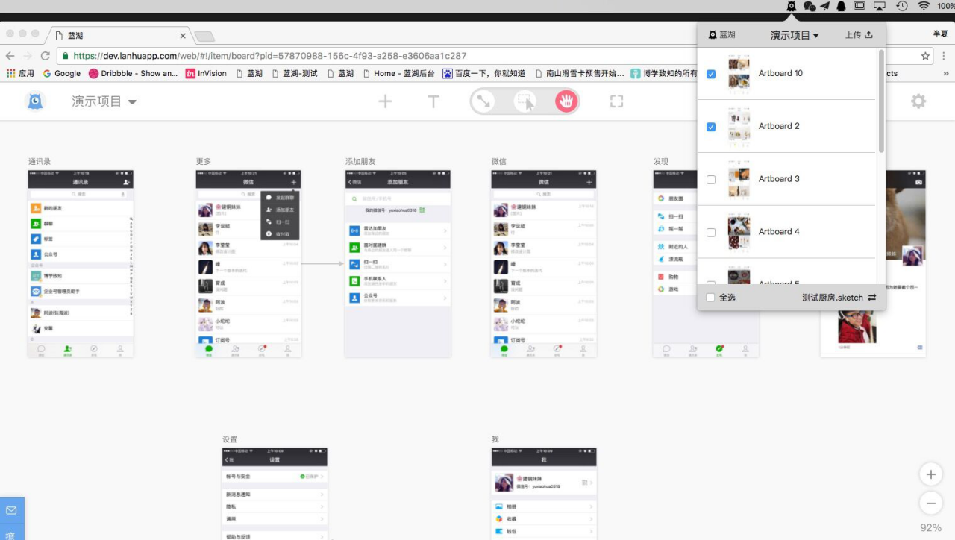
Task: Select the Artboard 2 thumbnail
Action: tap(739, 127)
